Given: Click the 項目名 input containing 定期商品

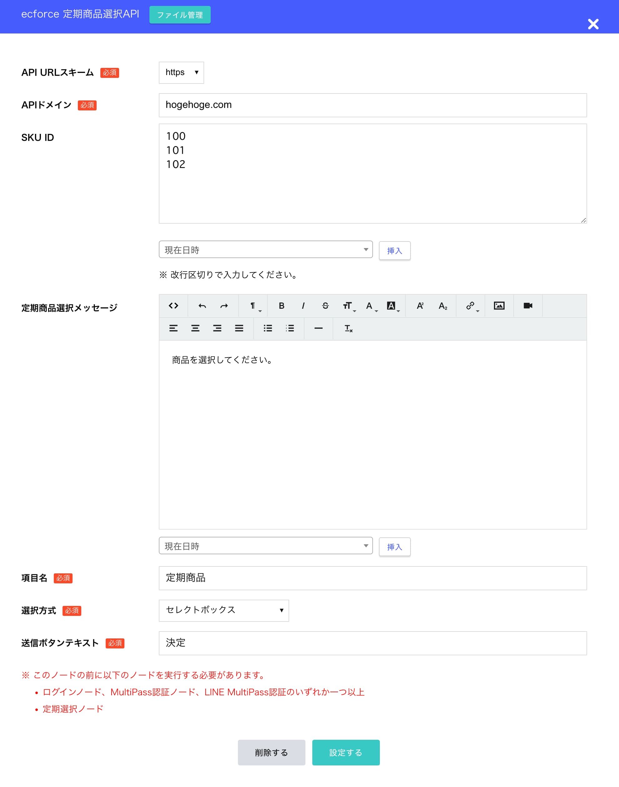Looking at the screenshot, I should coord(373,578).
